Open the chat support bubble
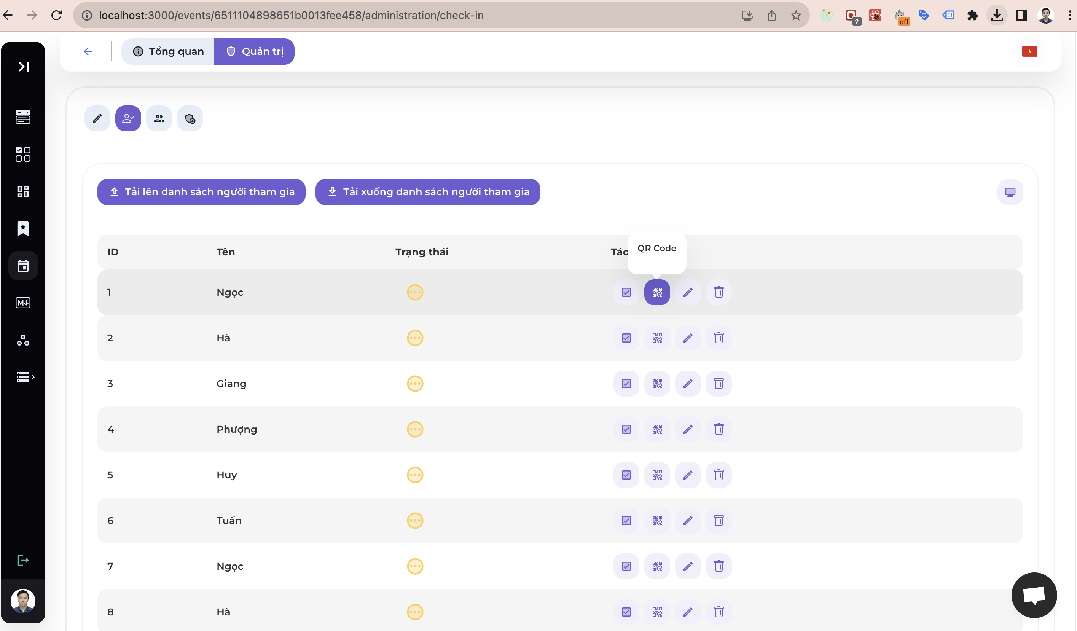This screenshot has width=1077, height=631. 1034,595
